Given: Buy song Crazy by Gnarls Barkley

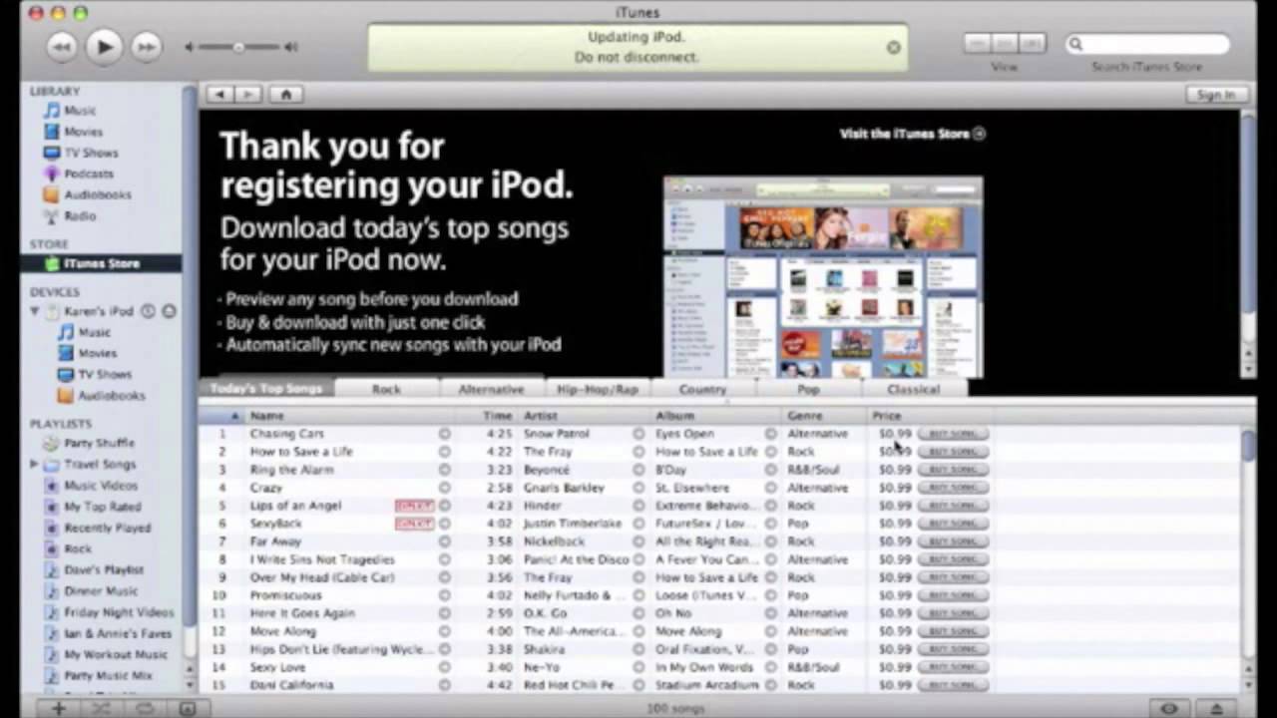Looking at the screenshot, I should 953,488.
